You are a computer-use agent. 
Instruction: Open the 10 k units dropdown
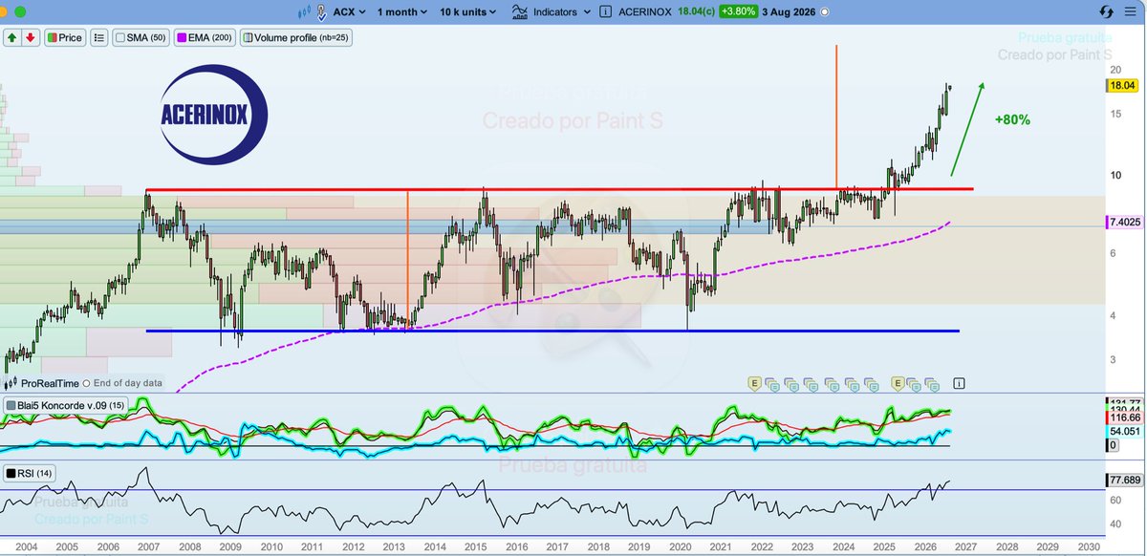[x=468, y=12]
